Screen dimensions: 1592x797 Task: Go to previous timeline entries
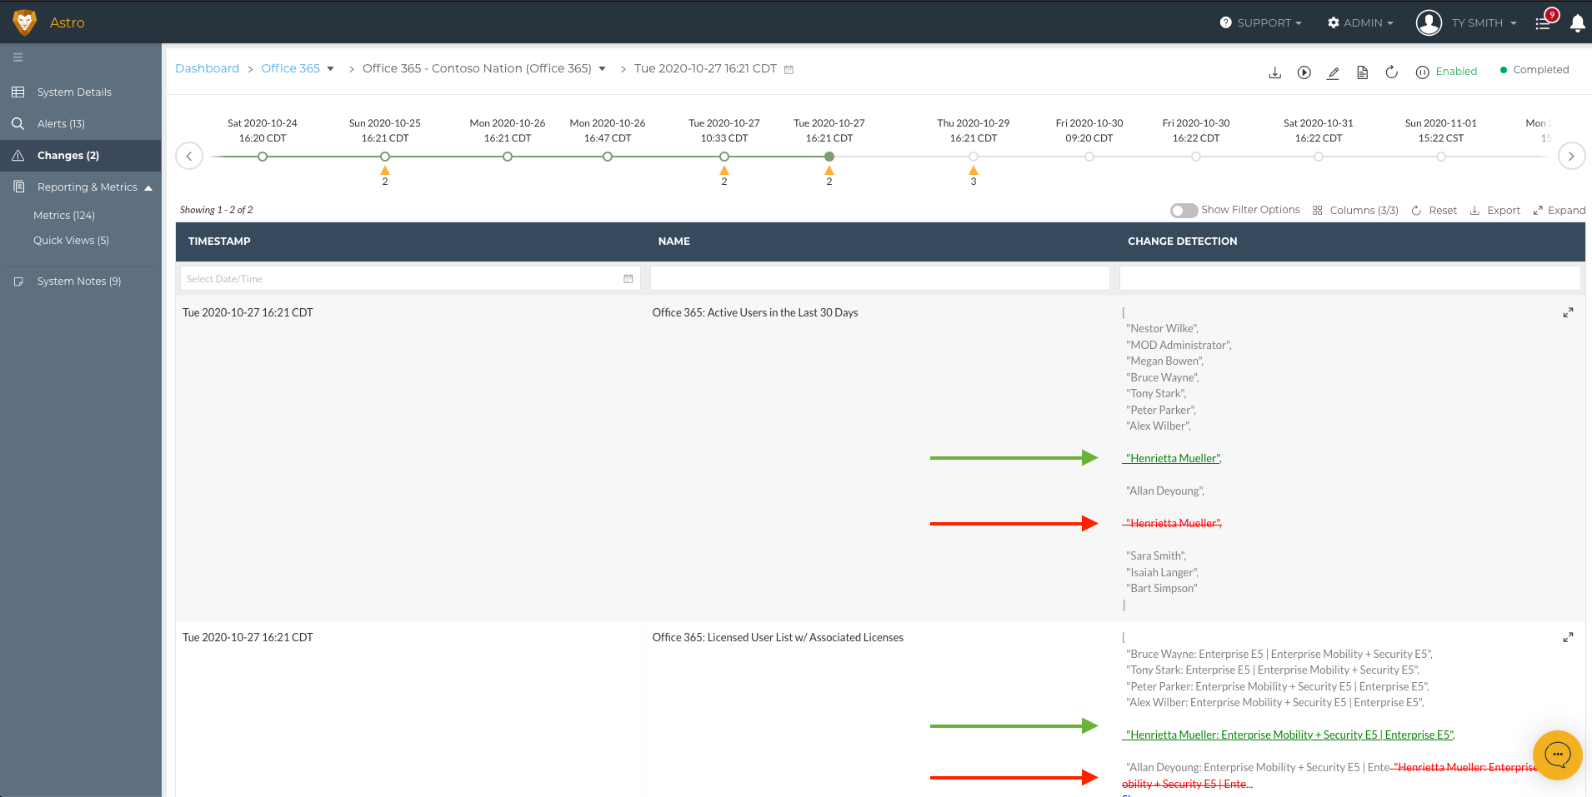pos(189,156)
